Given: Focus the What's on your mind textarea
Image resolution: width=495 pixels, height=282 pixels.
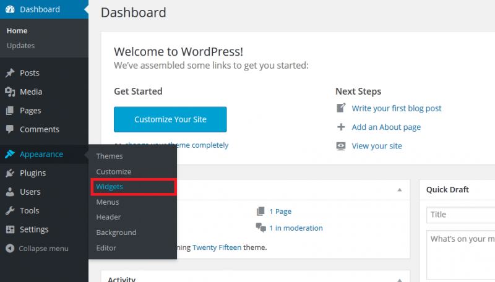Looking at the screenshot, I should [x=460, y=255].
